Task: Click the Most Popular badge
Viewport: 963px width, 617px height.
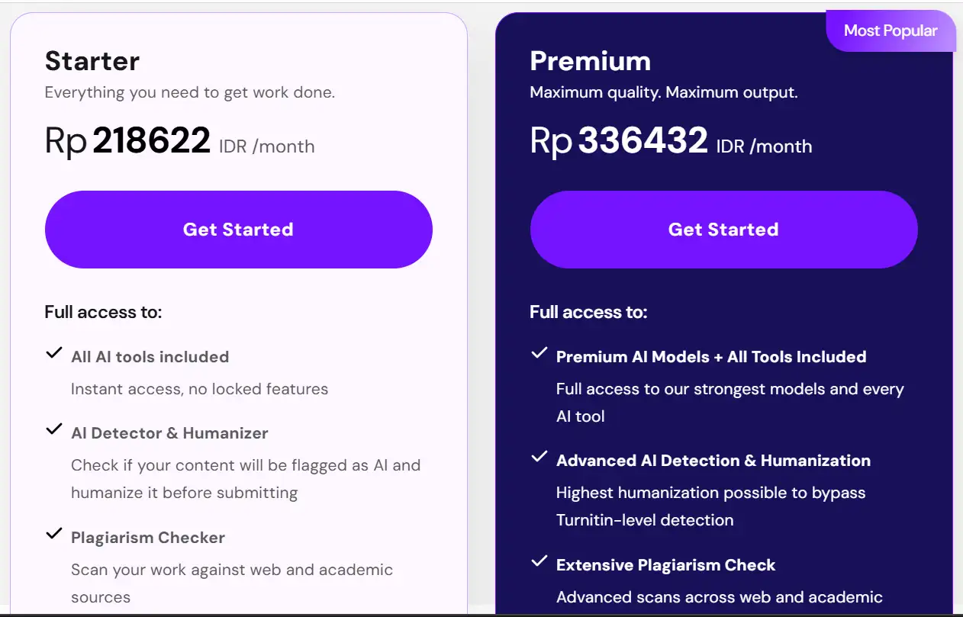Action: point(890,31)
